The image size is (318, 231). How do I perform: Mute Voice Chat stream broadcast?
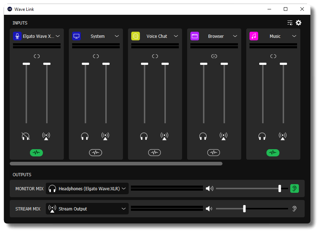[x=164, y=136]
